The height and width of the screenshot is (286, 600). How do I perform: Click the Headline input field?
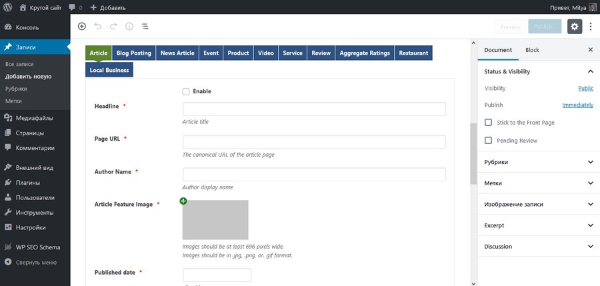[314, 109]
